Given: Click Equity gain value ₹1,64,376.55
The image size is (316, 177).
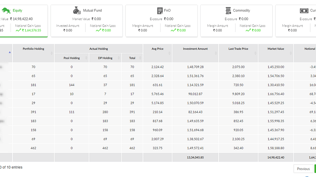Looking at the screenshot, I should click(31, 31).
